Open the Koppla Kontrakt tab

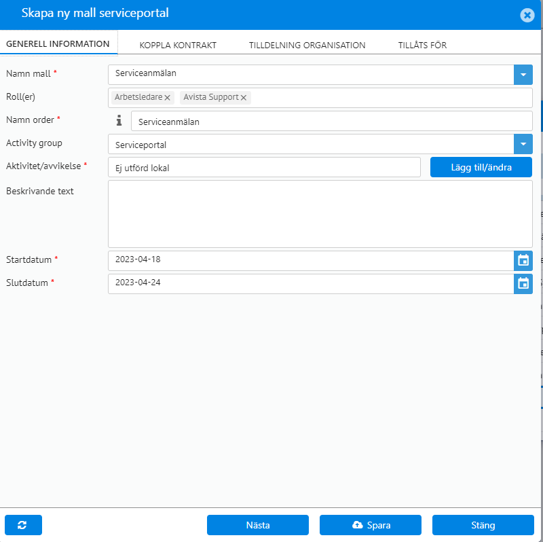point(178,45)
